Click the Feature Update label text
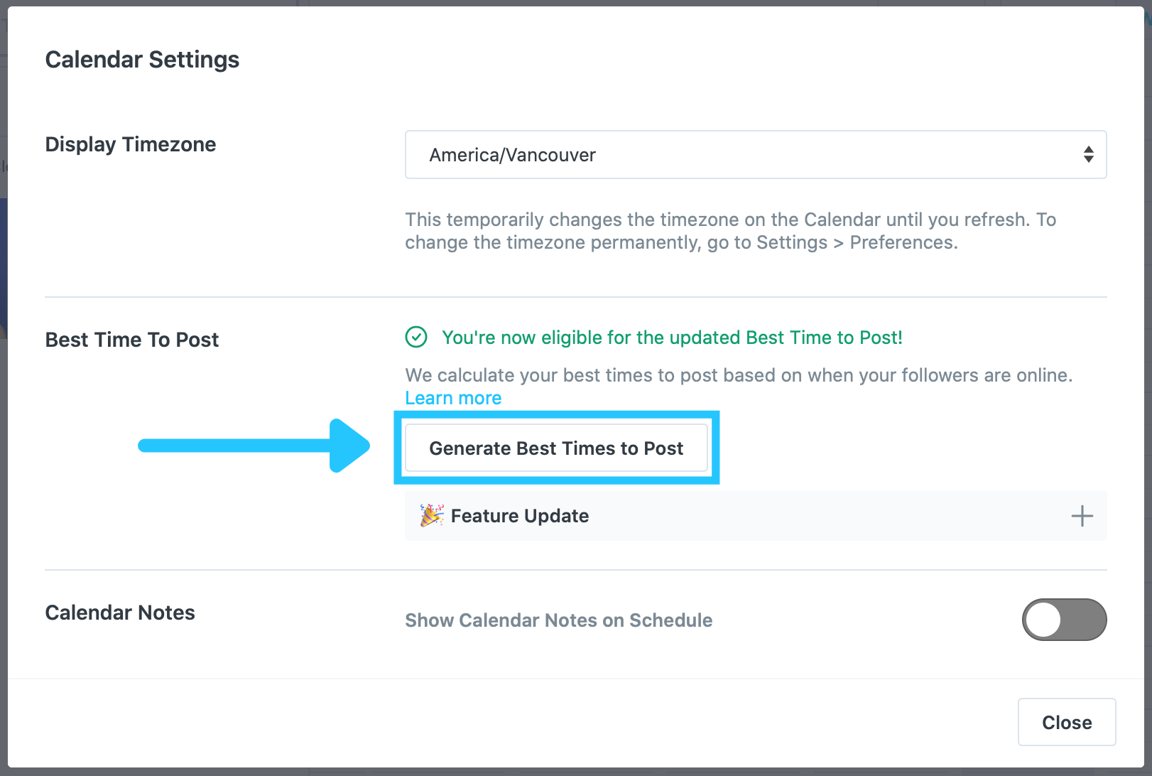The width and height of the screenshot is (1152, 776). pos(520,516)
